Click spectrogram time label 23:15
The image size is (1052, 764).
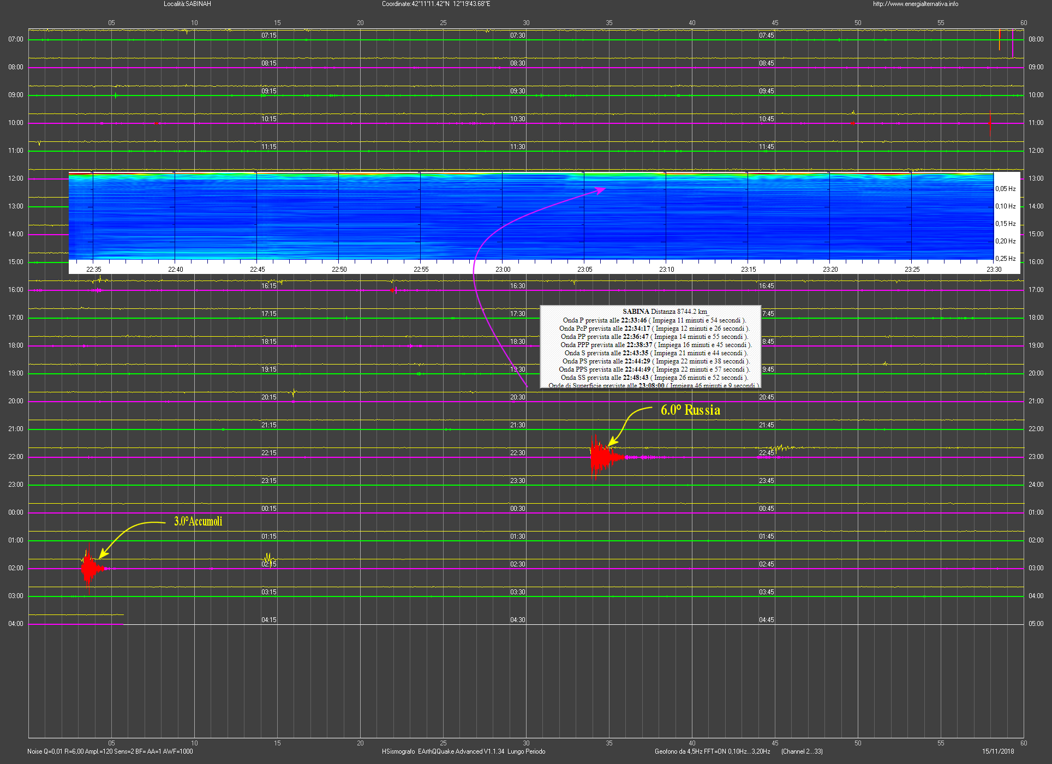click(749, 270)
